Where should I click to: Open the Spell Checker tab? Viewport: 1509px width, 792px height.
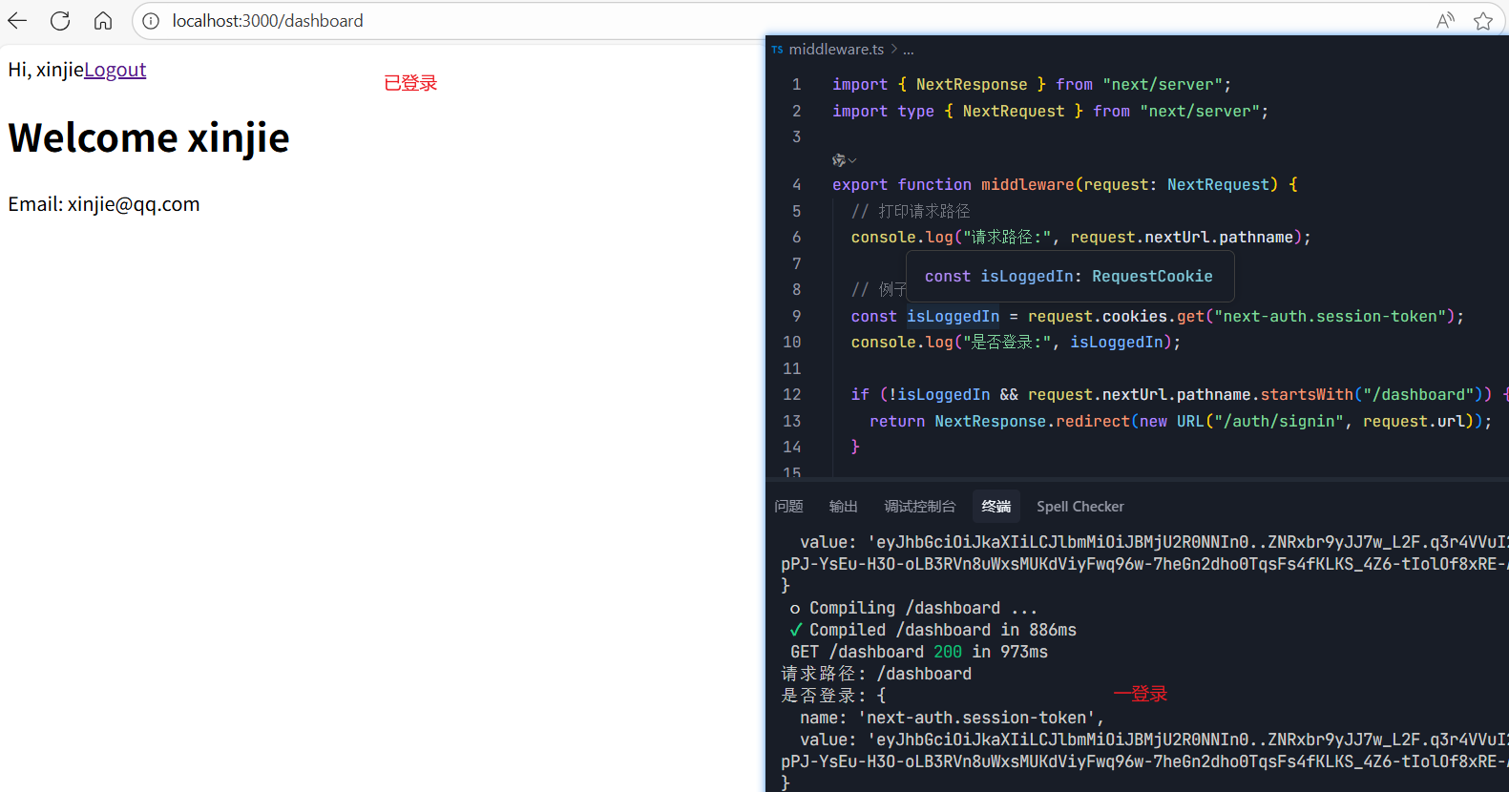pyautogui.click(x=1079, y=507)
